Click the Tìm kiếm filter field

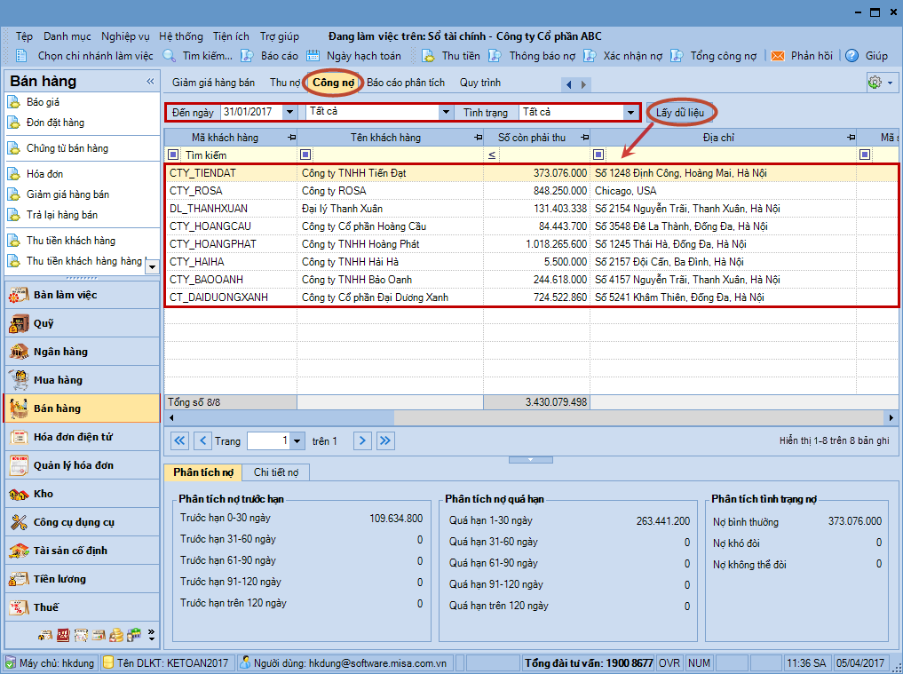[239, 155]
